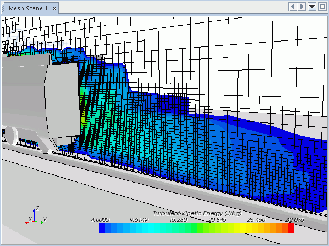
Task: Click the 4.0000 minimum legend label
Action: click(100, 220)
